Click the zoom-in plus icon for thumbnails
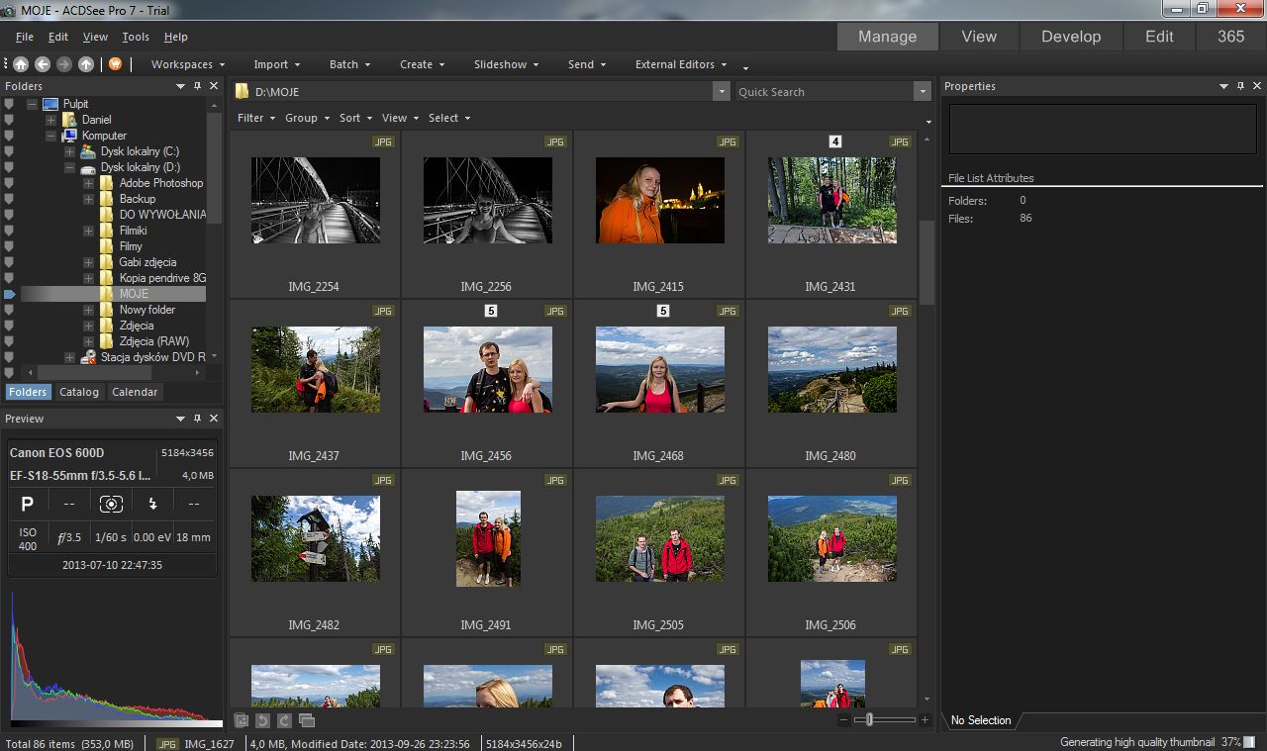 (925, 720)
